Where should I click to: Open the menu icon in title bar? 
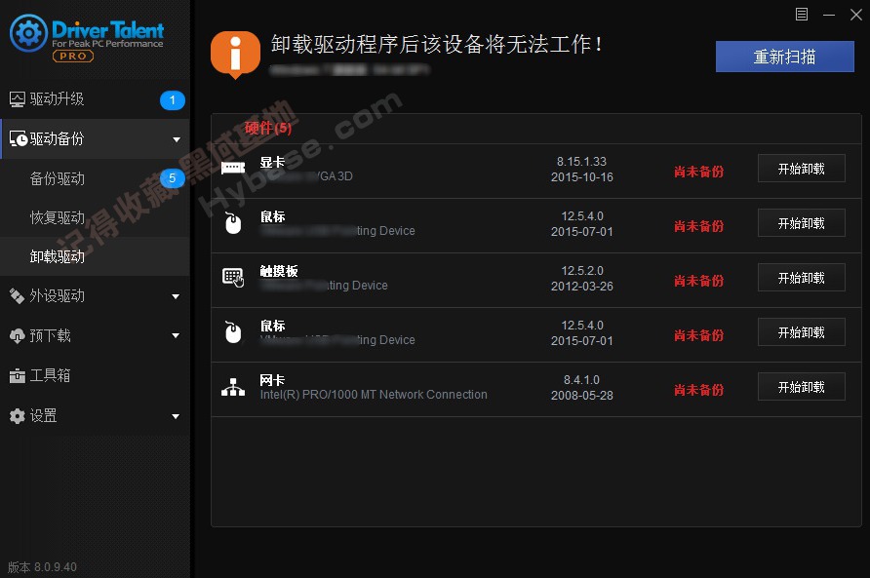(801, 15)
